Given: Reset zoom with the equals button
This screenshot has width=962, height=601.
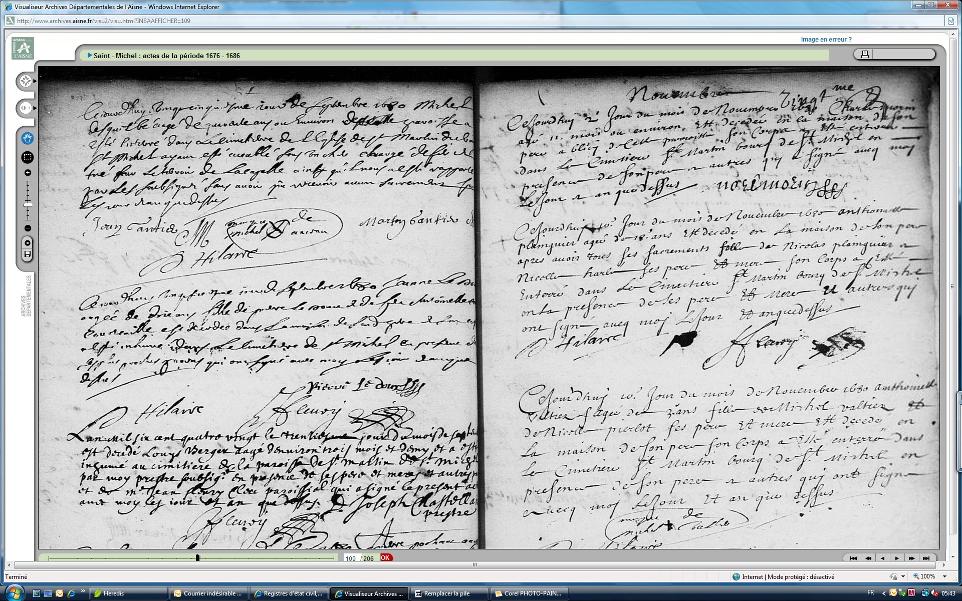Looking at the screenshot, I should (x=28, y=243).
